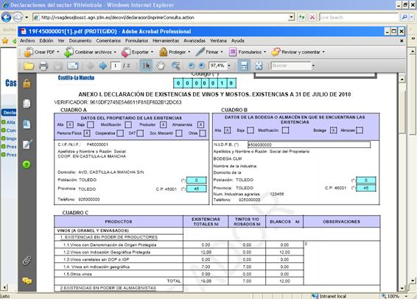The width and height of the screenshot is (417, 299).
Task: Toggle the Persona Física checkbox
Action: click(87, 133)
